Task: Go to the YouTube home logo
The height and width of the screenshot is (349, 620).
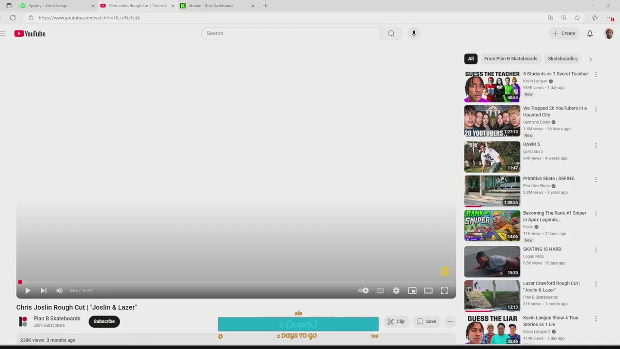Action: point(30,33)
